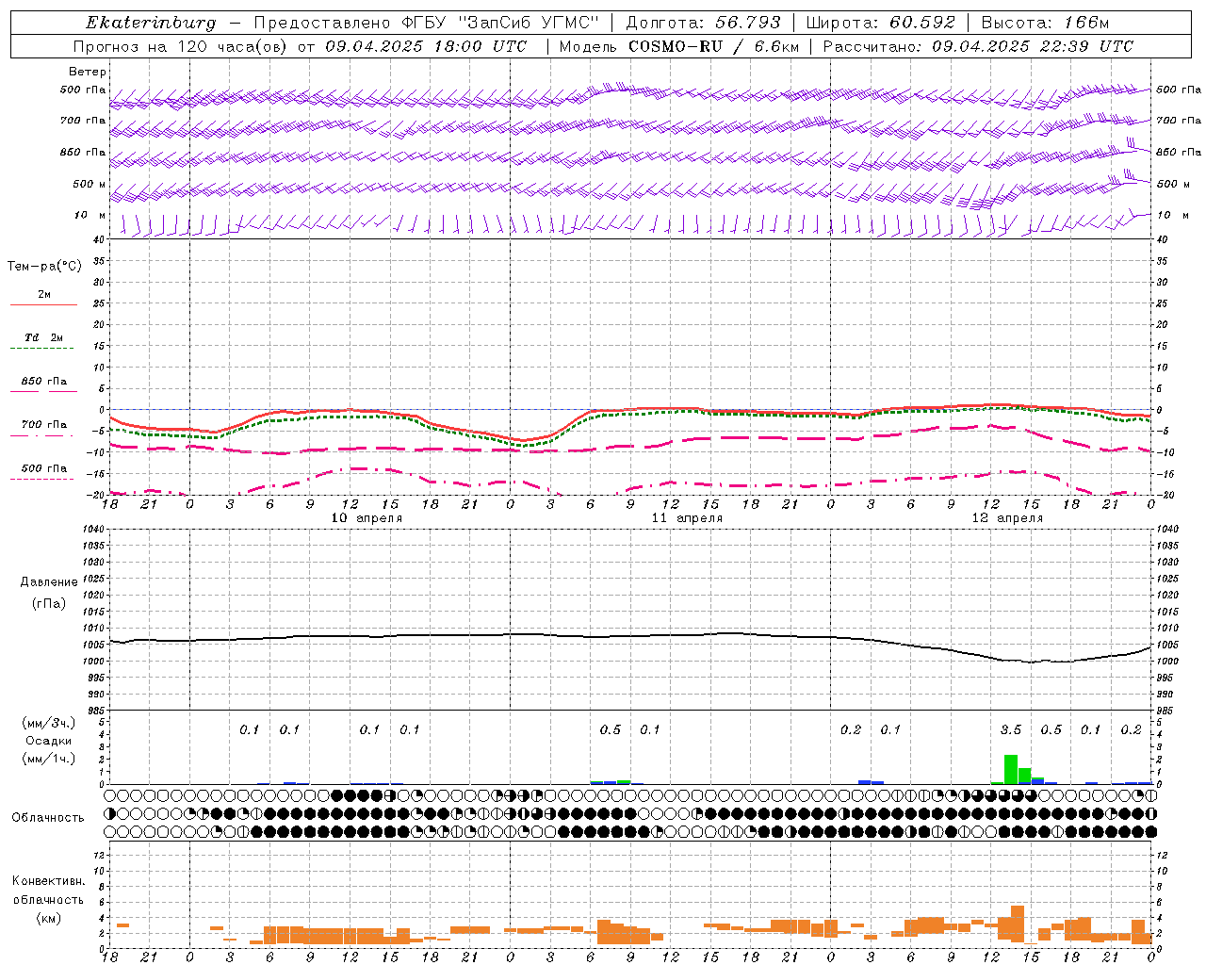Click the '12 апреля' date label

pyautogui.click(x=1008, y=518)
